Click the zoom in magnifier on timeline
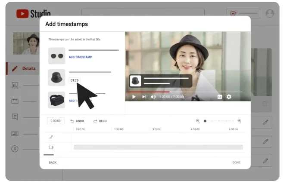296x187 pixels. pyautogui.click(x=239, y=121)
